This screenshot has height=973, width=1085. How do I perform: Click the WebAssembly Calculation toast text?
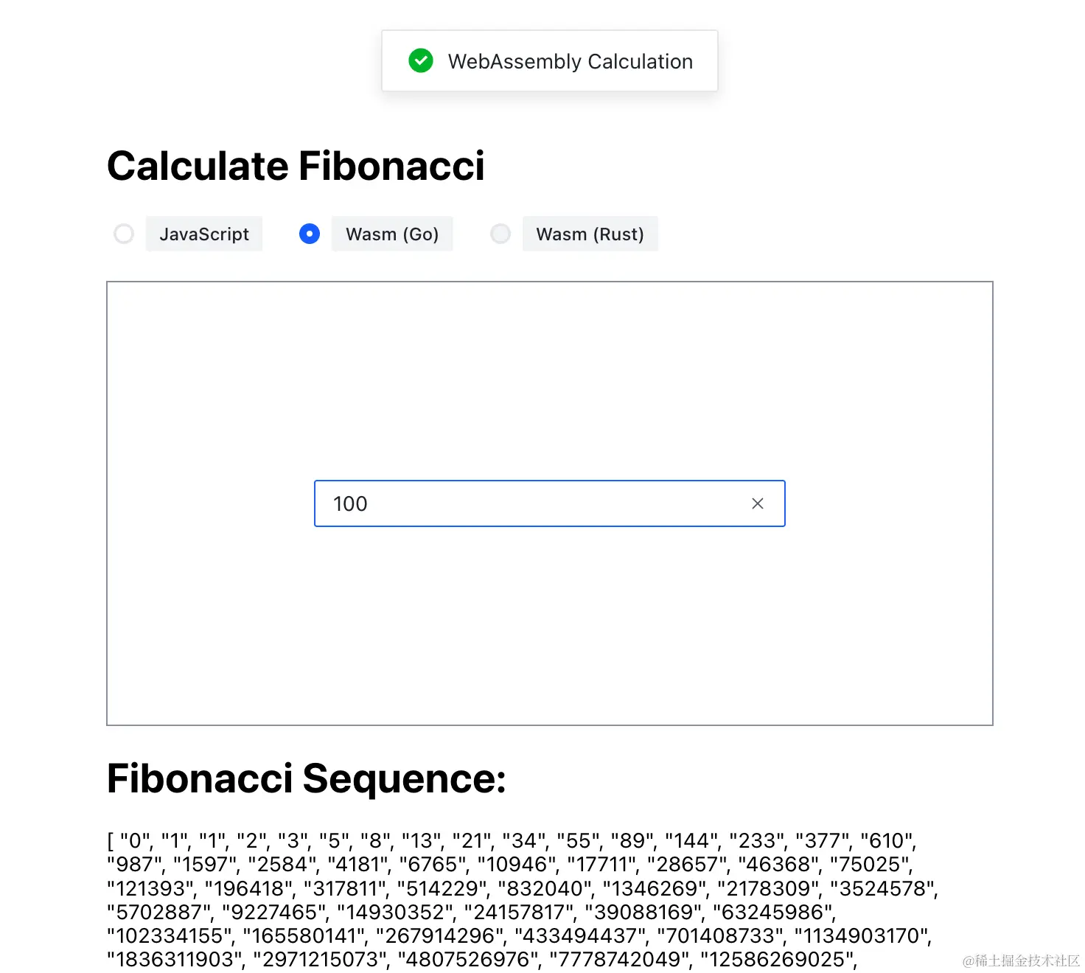point(570,62)
